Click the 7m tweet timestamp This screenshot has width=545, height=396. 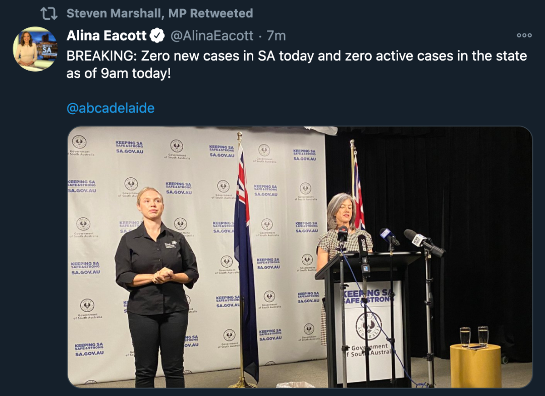click(x=277, y=35)
